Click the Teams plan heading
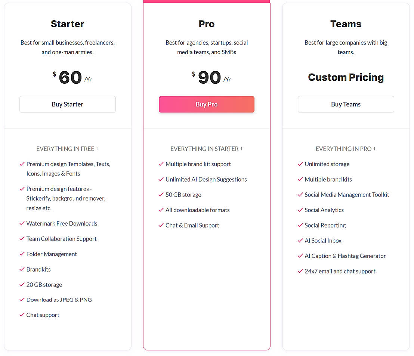Image resolution: width=414 pixels, height=356 pixels. 346,24
